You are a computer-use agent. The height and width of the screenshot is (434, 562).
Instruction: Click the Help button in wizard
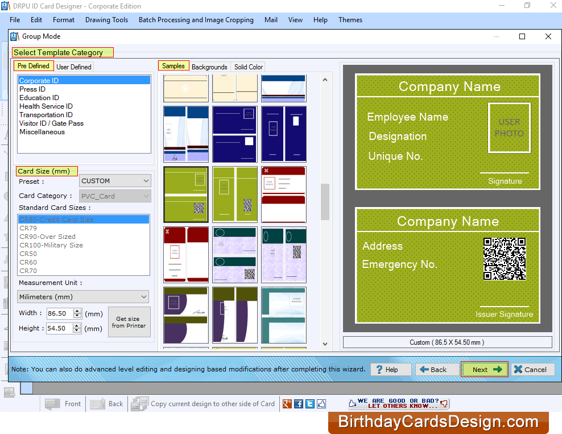[391, 370]
